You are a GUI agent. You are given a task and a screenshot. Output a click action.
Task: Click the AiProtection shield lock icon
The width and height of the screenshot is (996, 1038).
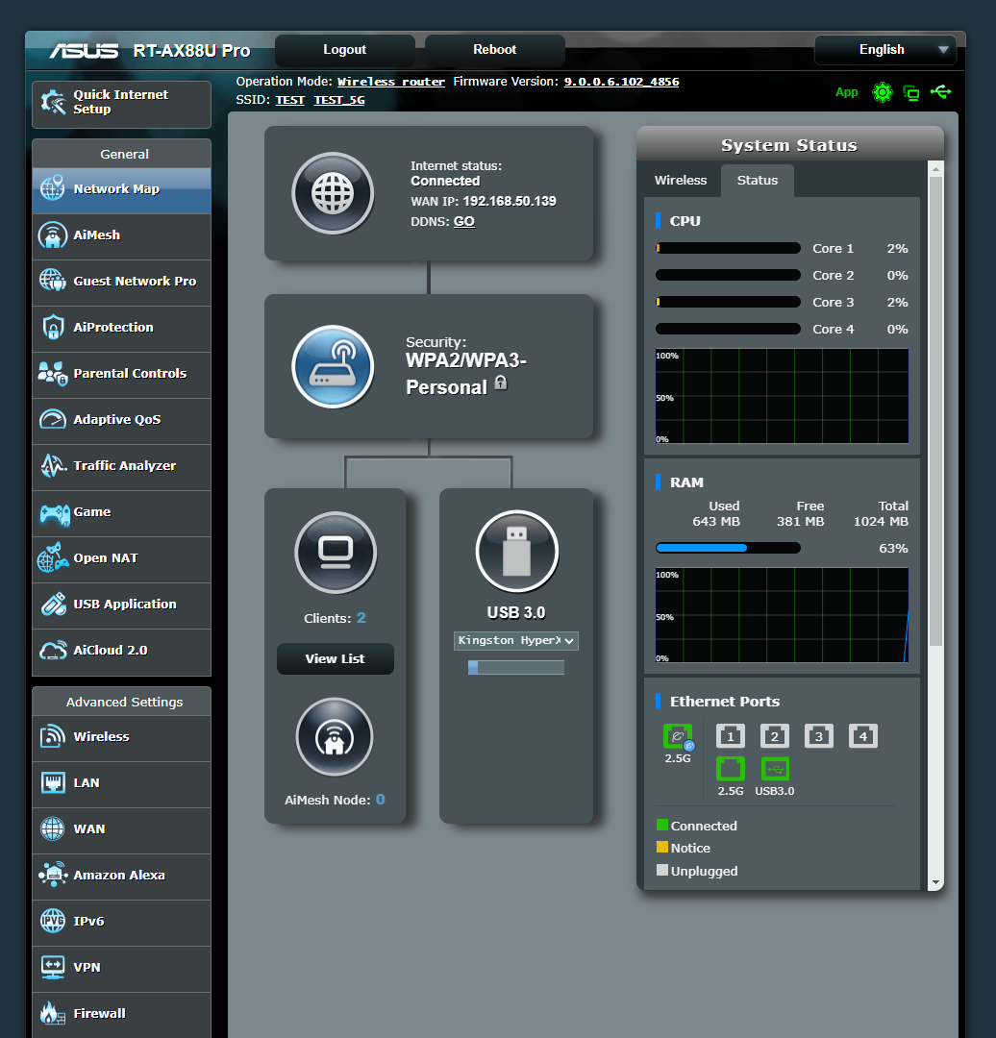pos(53,327)
